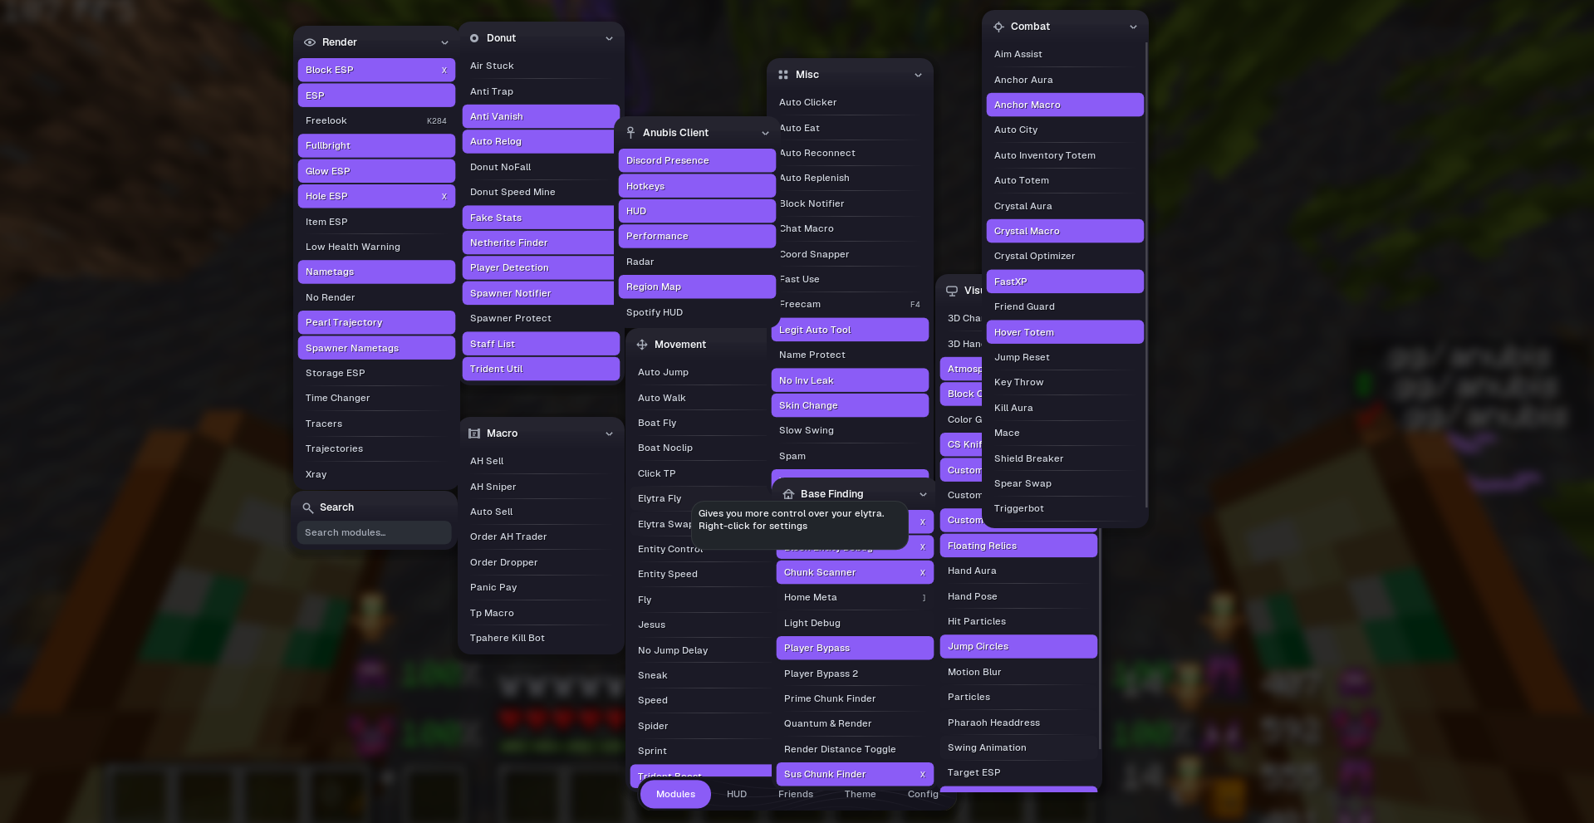Disable the Anti Vanish module
This screenshot has height=823, width=1594.
point(541,116)
